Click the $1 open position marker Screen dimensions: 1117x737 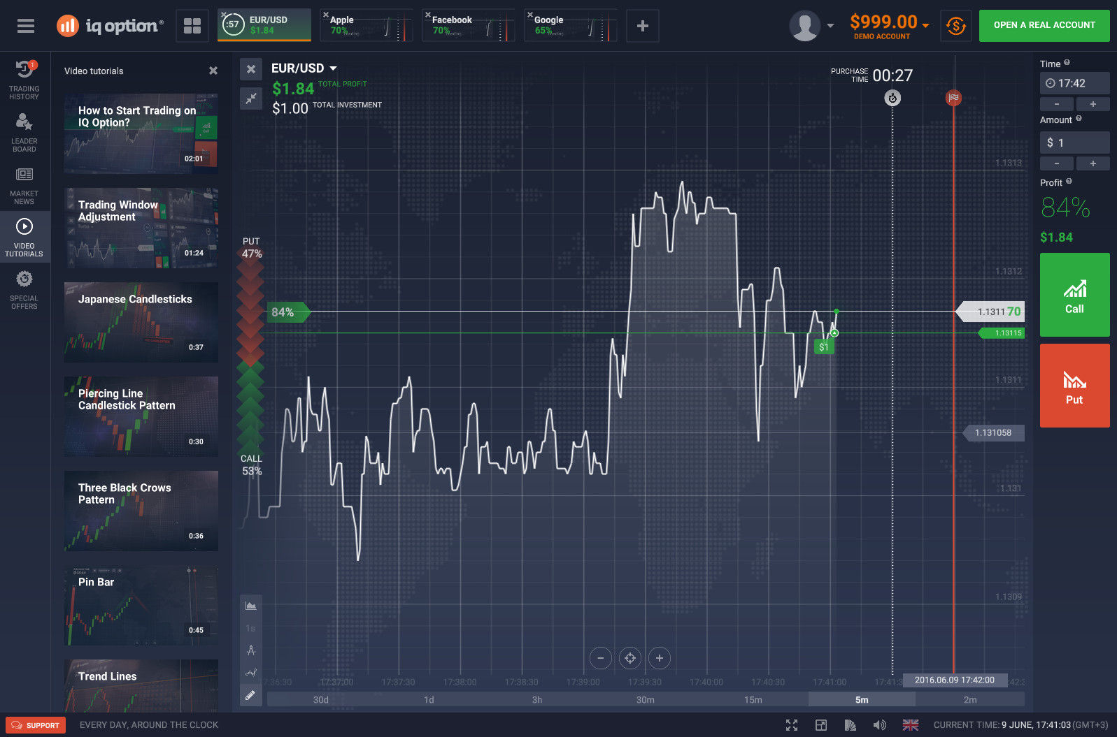click(x=824, y=346)
